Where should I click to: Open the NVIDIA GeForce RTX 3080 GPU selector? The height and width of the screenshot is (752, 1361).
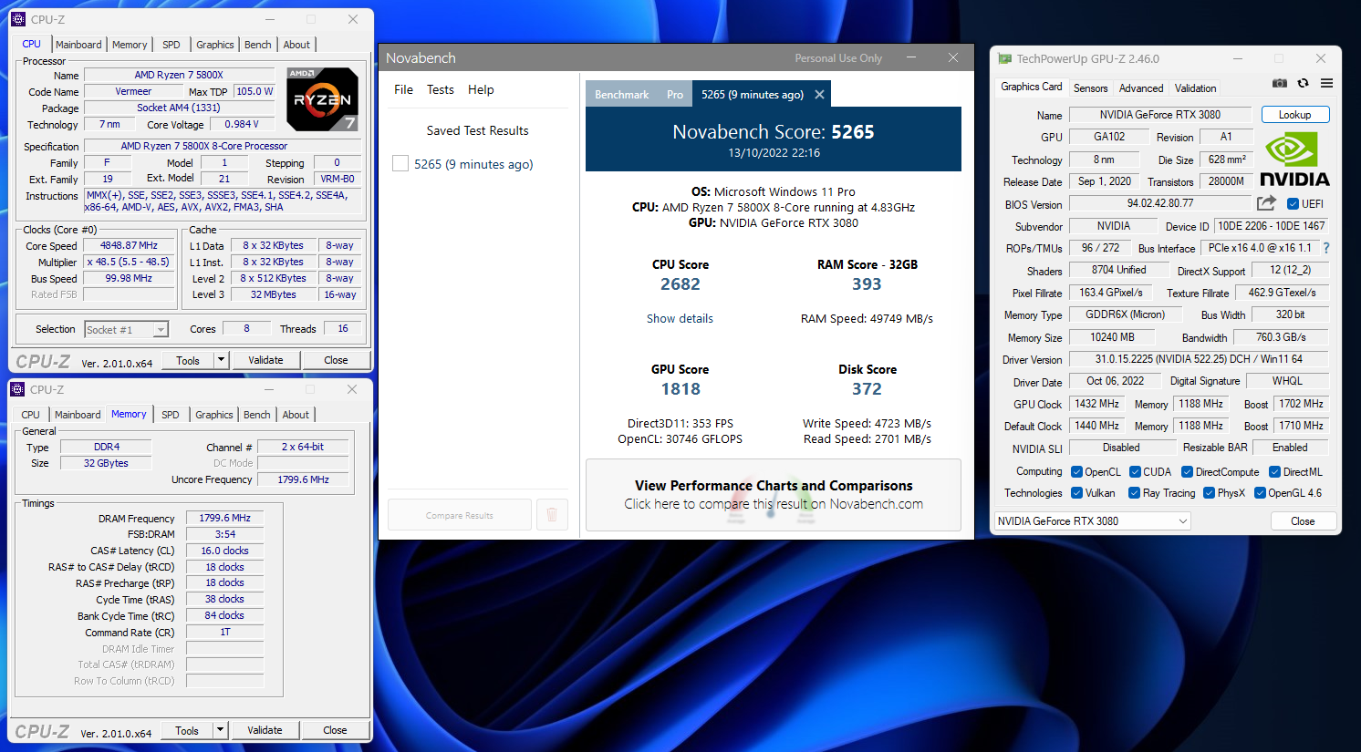[x=1093, y=521]
